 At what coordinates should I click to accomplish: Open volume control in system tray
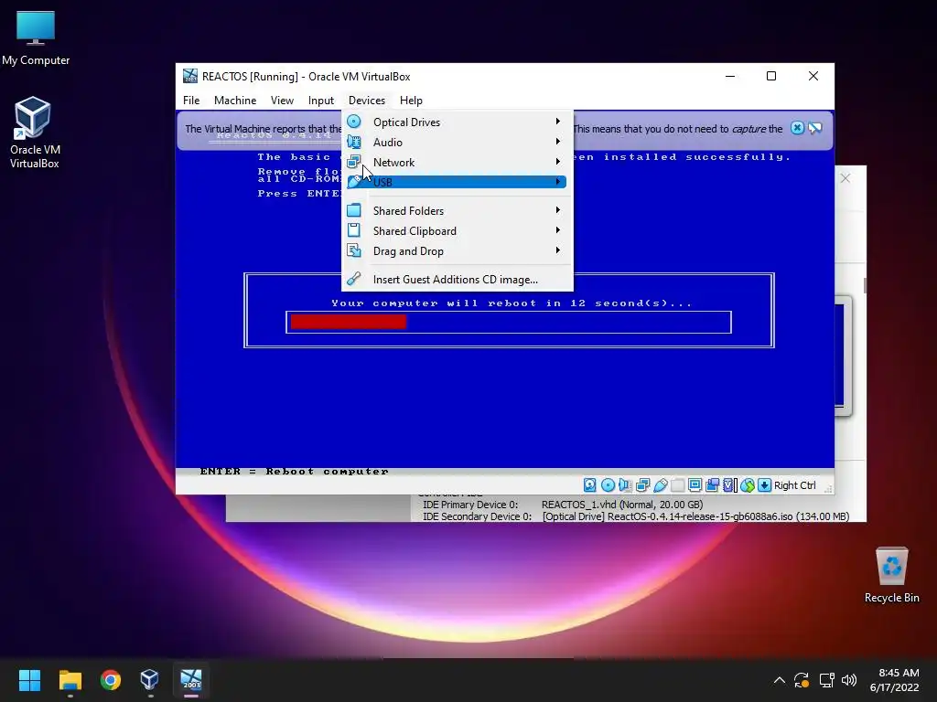point(848,680)
